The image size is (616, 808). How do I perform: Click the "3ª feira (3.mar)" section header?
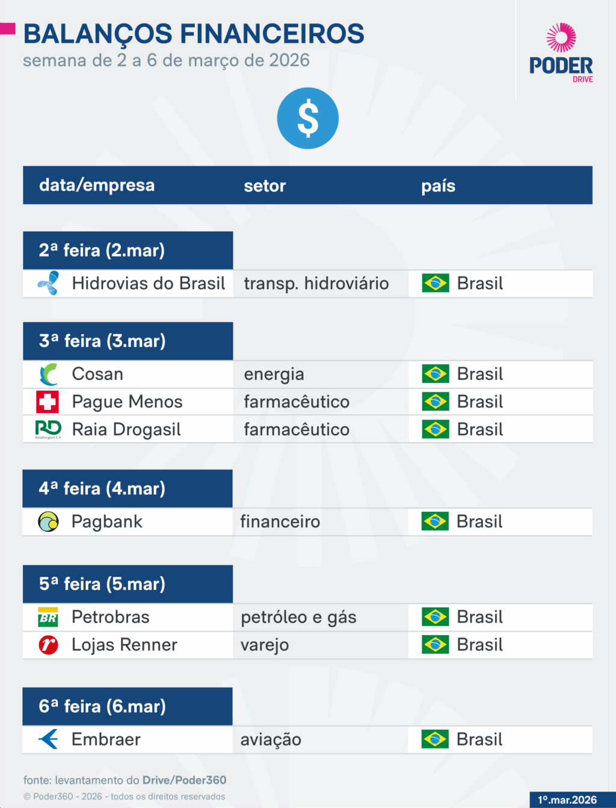coord(102,341)
